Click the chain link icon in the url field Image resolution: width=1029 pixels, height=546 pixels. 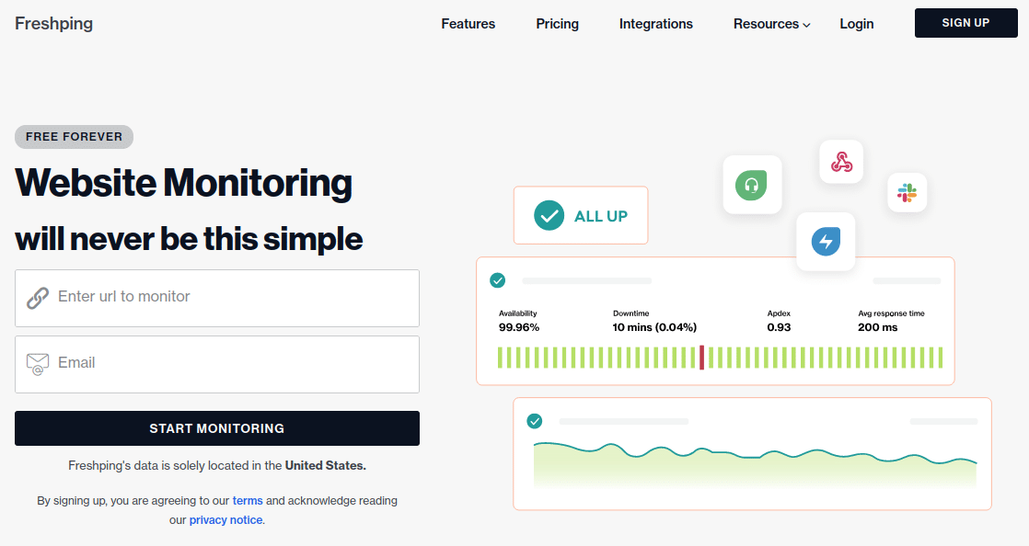click(x=38, y=298)
